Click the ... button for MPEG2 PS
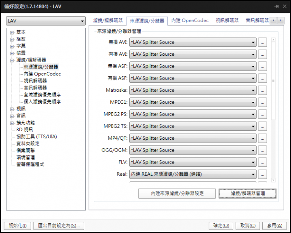Screen dimensions: 291x233 point(262,114)
